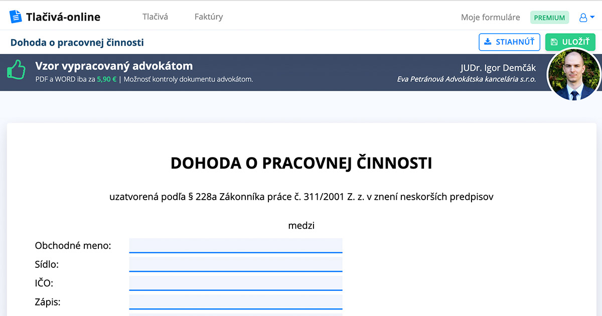602x316 pixels.
Task: Select the blue person silhouette icon
Action: pyautogui.click(x=583, y=17)
